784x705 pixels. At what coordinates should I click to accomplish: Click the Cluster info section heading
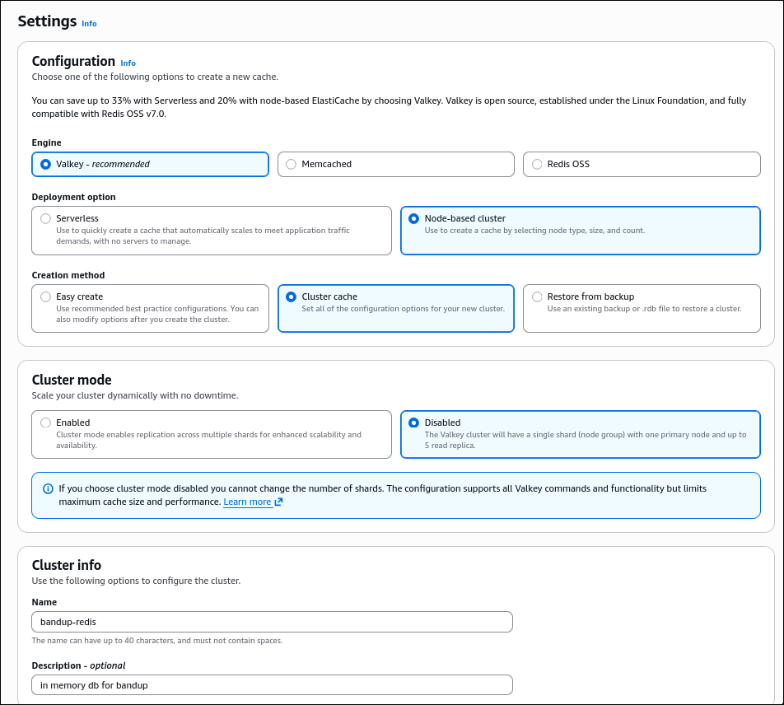(67, 566)
